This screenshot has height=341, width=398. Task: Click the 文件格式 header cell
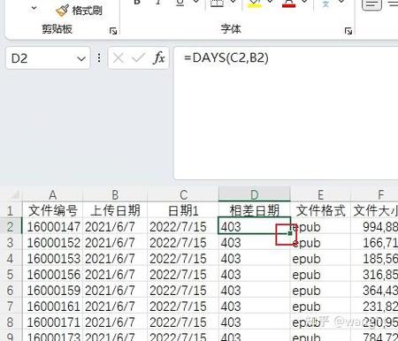tap(321, 210)
